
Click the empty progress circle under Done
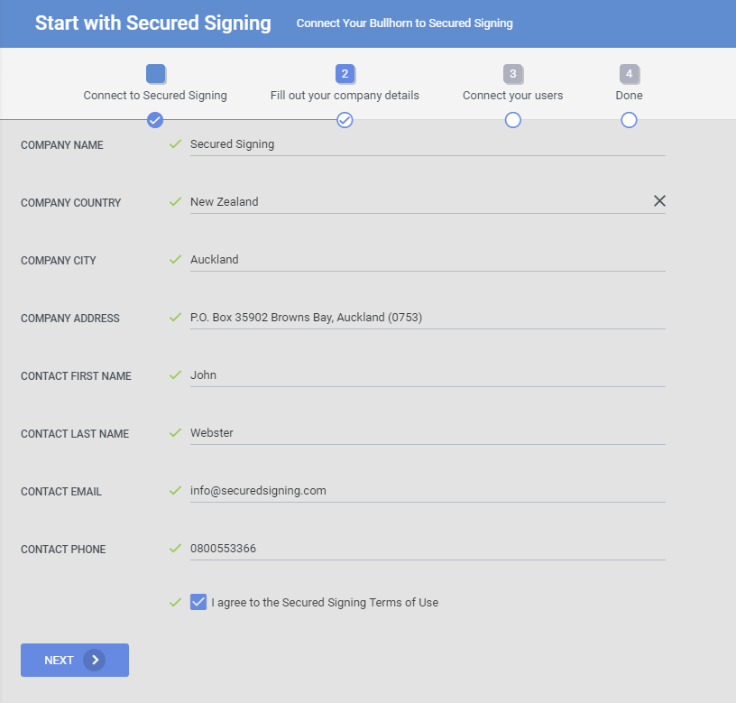[629, 120]
